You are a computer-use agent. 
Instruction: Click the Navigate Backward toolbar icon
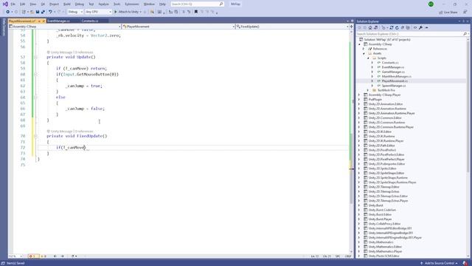coord(7,12)
